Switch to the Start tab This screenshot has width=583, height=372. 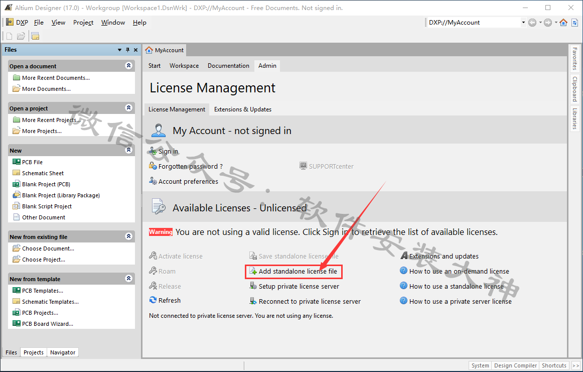coord(155,65)
